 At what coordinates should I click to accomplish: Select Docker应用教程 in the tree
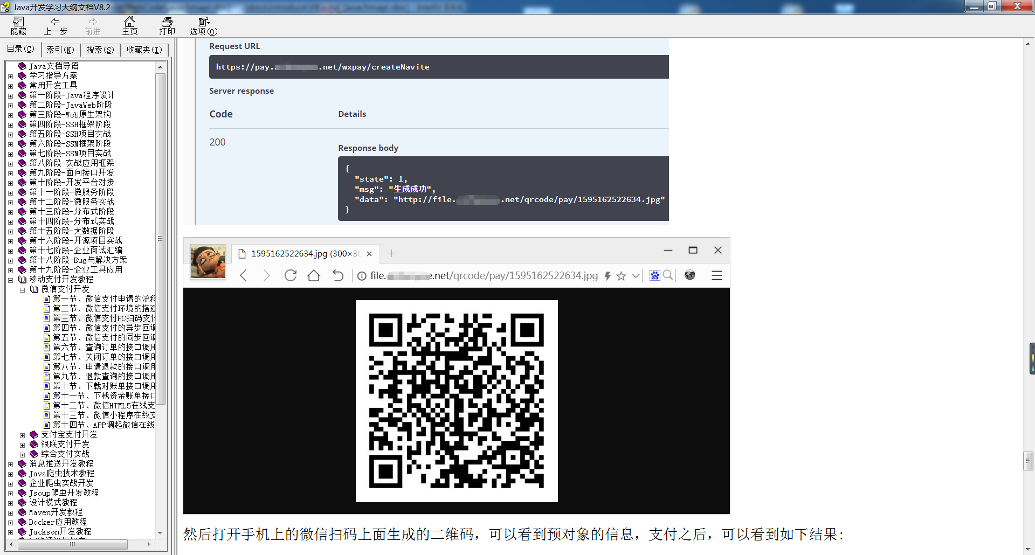[58, 522]
